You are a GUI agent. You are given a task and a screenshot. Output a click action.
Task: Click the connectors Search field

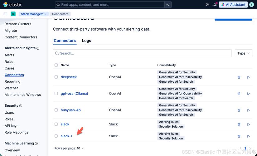(x=142, y=53)
